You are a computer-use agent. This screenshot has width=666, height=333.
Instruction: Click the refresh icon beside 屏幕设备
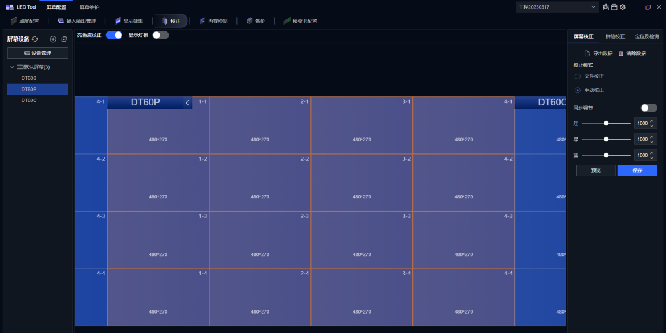tap(35, 39)
